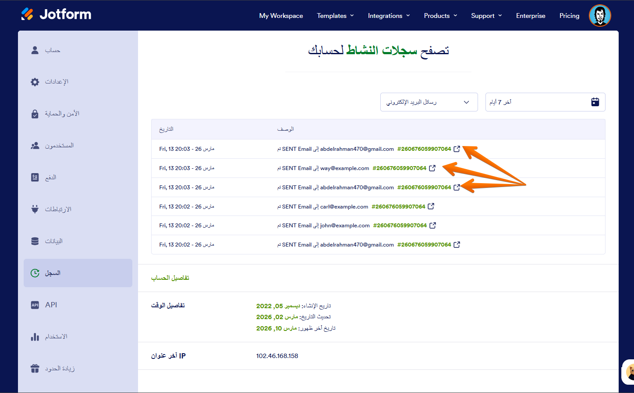Open المستخدمون users section
634x393 pixels.
59,146
